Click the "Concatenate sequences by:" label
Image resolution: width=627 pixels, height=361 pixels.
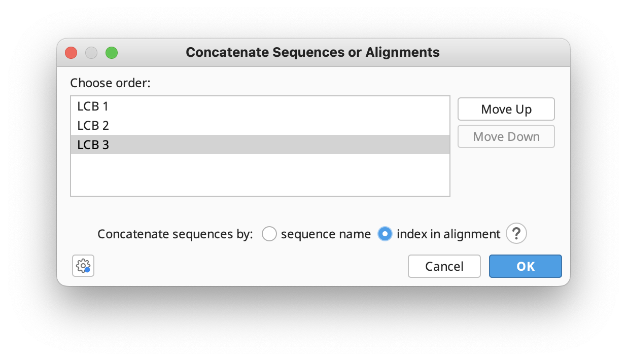click(175, 234)
